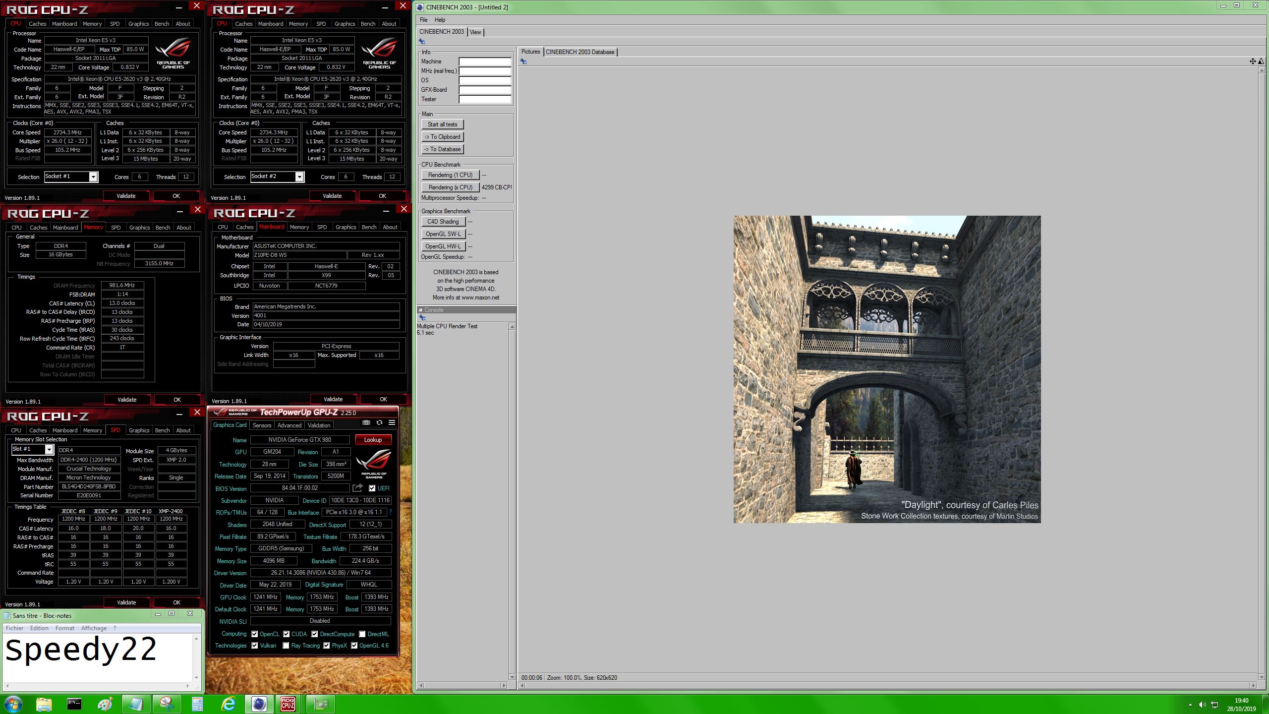Viewport: 1269px width, 714px height.
Task: Click the GPU-Z refresh icon
Action: click(x=379, y=422)
